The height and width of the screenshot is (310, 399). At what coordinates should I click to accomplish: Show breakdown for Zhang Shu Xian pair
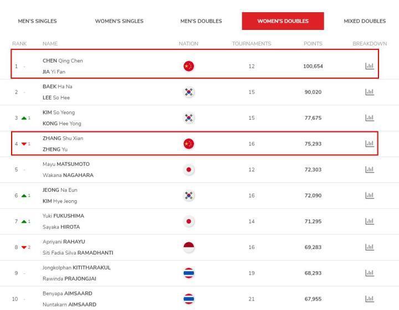point(369,144)
